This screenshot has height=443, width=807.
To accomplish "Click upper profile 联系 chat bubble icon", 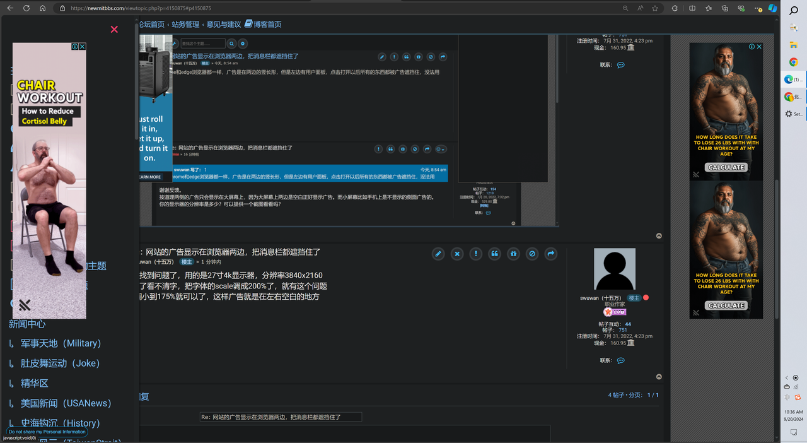I will coord(621,65).
